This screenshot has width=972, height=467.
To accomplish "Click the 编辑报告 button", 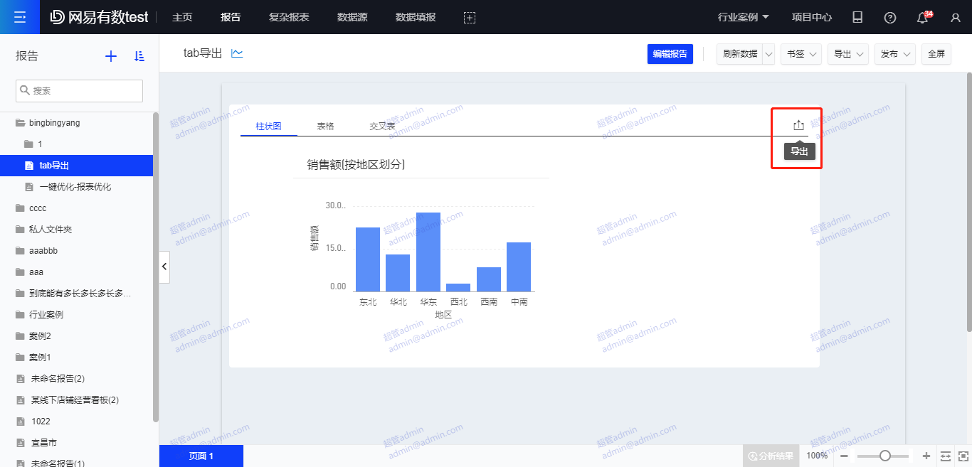I will (670, 54).
